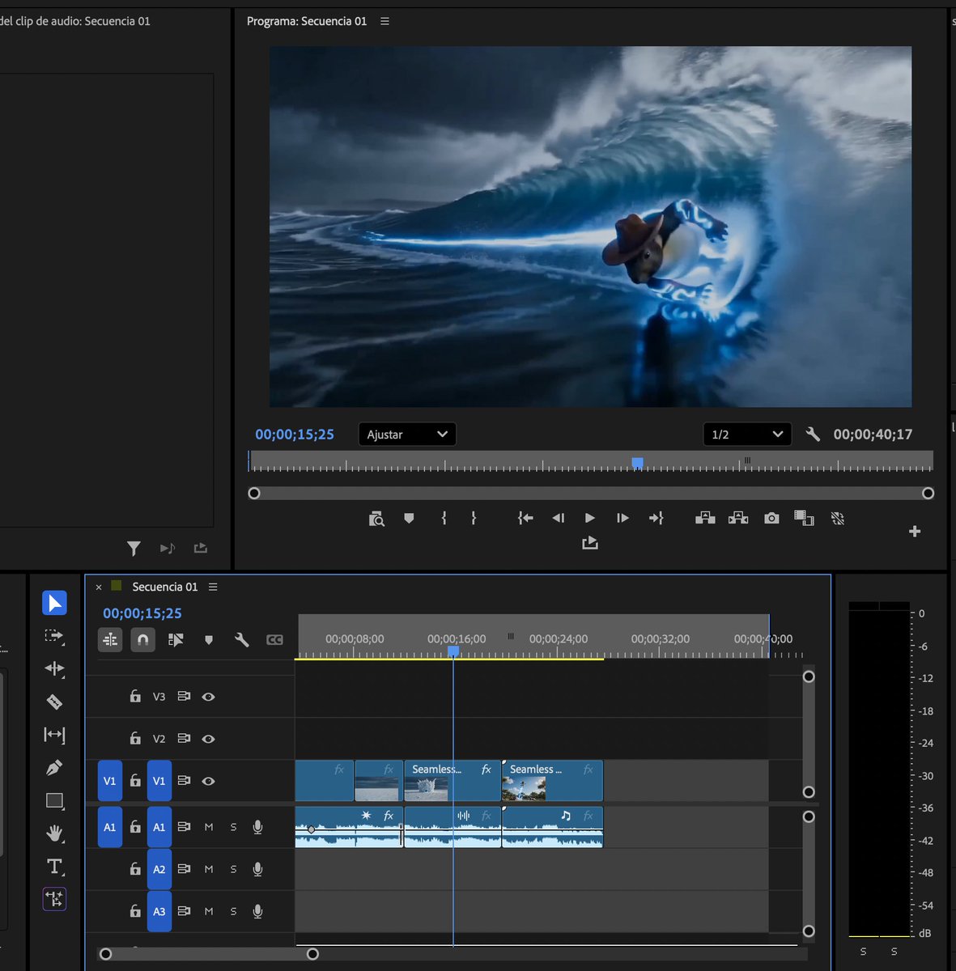Hide track V3 with eye icon
The height and width of the screenshot is (971, 956).
[208, 697]
